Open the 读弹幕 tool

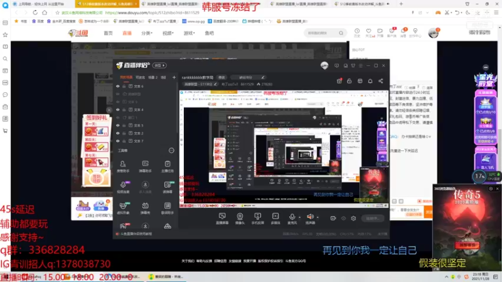(x=168, y=187)
